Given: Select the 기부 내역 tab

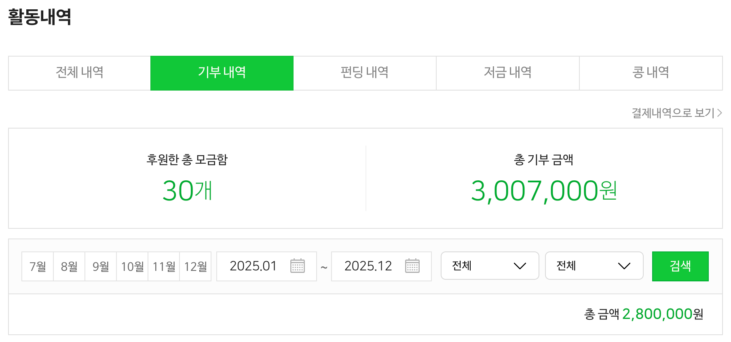Looking at the screenshot, I should tap(222, 73).
